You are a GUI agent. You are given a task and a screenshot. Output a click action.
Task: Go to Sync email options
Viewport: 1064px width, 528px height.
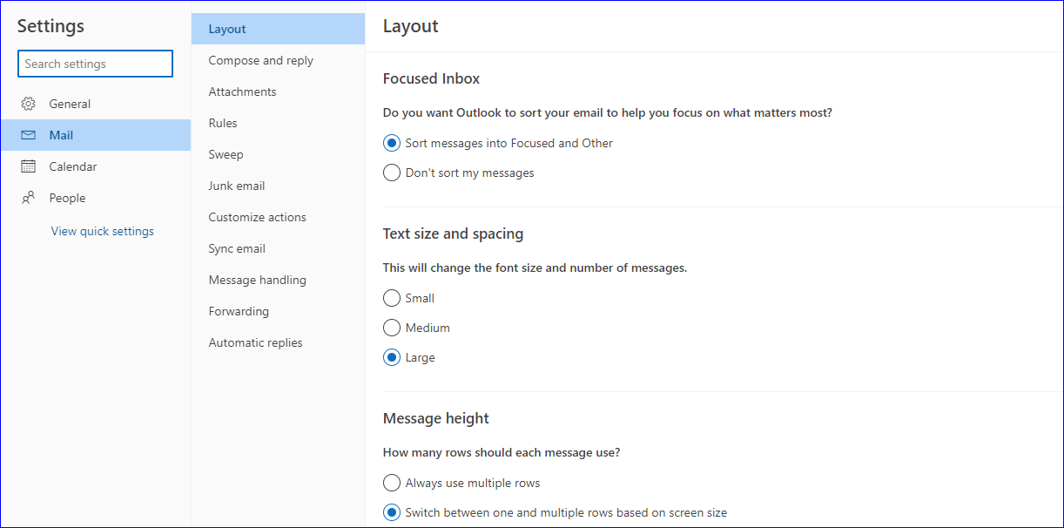(236, 247)
